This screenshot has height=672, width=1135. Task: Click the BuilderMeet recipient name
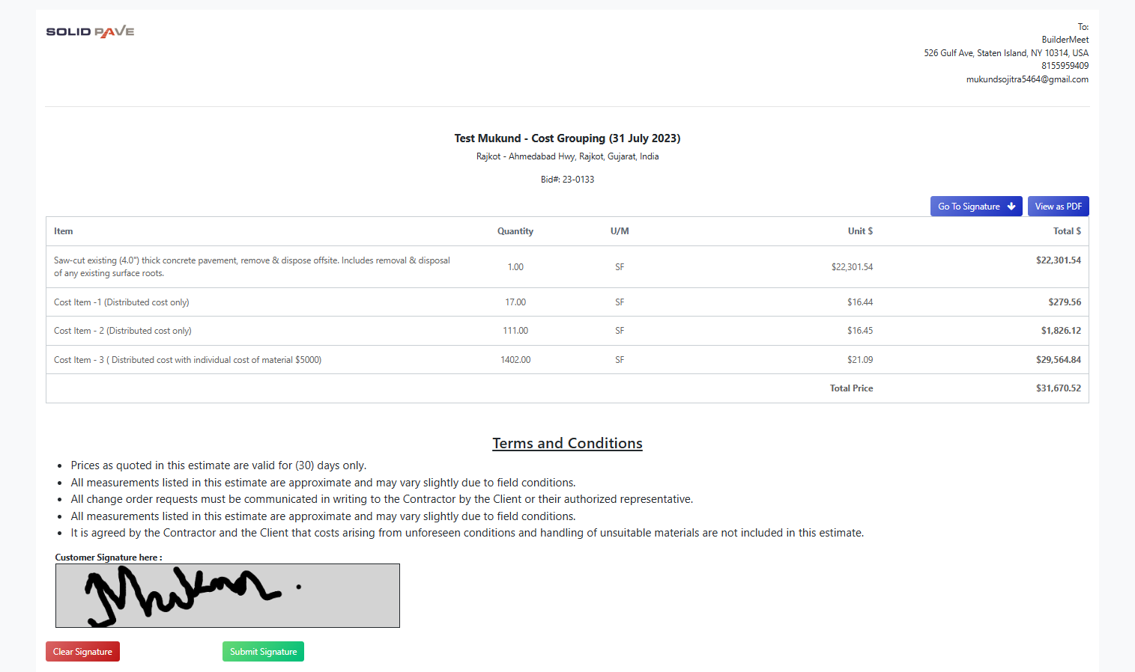coord(1065,39)
